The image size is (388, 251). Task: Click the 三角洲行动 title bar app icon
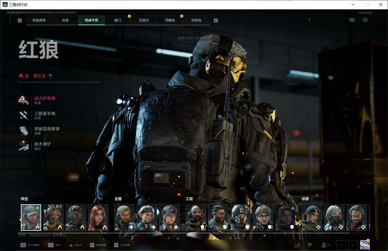5,5
